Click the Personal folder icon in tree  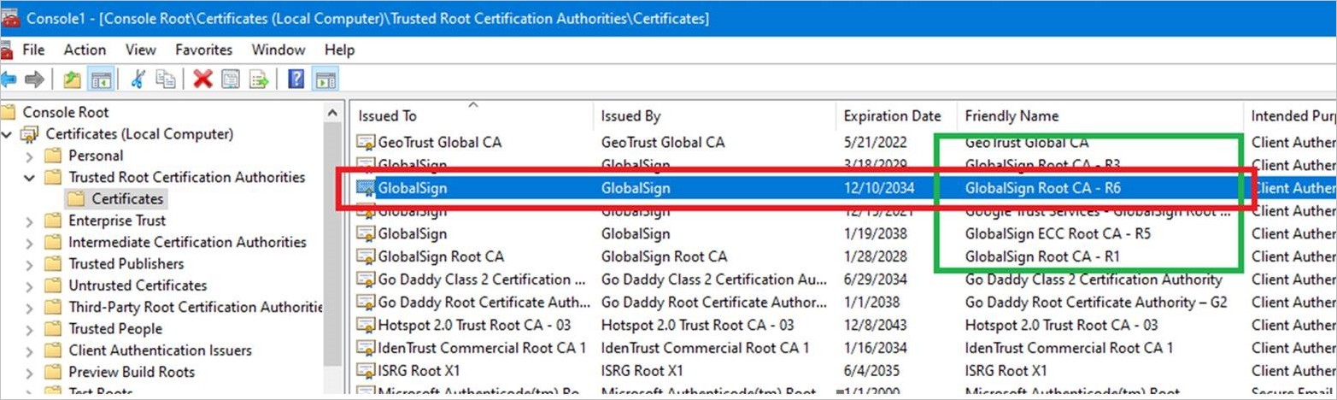54,156
